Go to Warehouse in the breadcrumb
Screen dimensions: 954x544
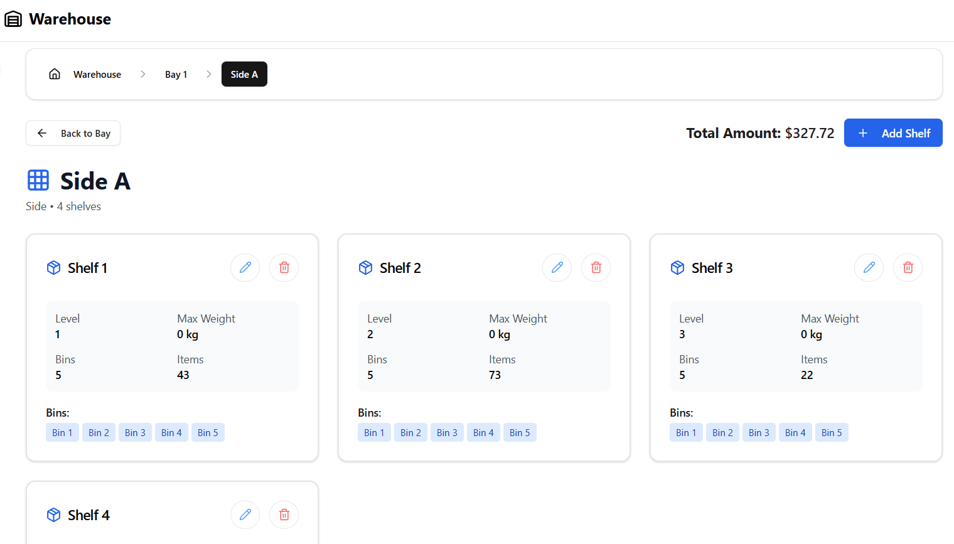point(97,74)
